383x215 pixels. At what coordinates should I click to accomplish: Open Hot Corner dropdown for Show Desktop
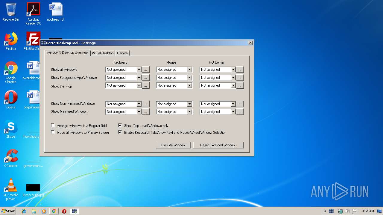click(233, 85)
